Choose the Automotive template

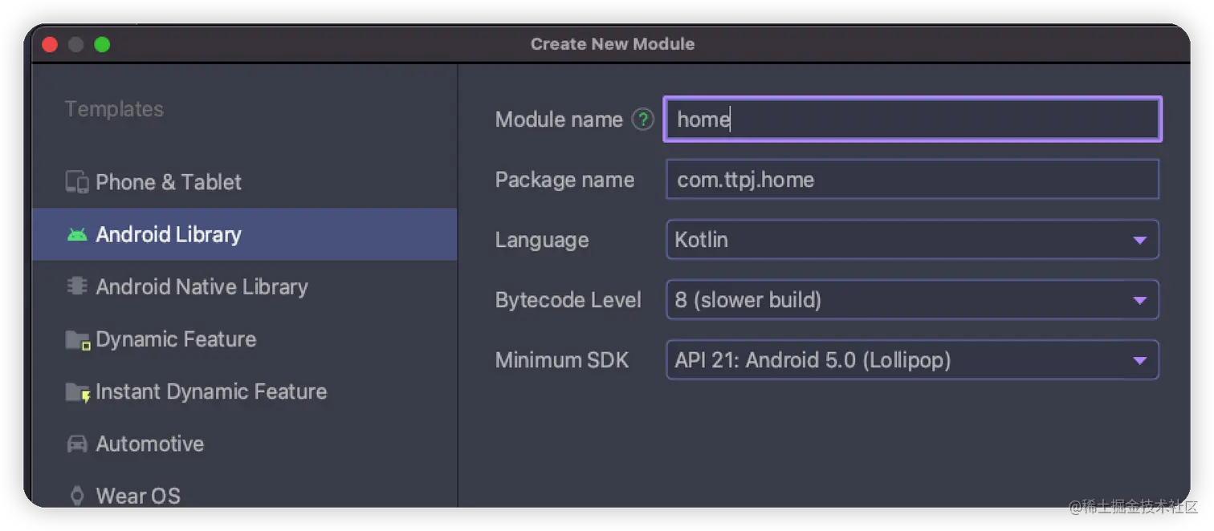coord(245,444)
